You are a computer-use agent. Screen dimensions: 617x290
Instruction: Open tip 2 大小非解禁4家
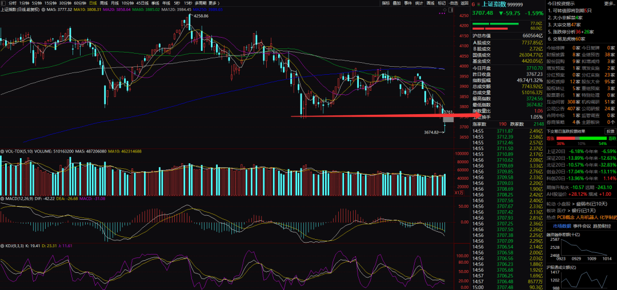point(566,18)
